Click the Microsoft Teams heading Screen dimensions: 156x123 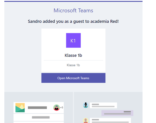[x=73, y=11]
